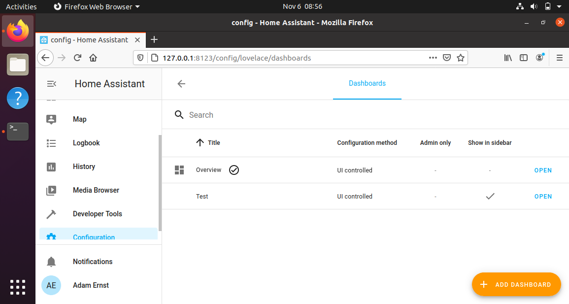Click the Overview dashboard grid icon
This screenshot has height=304, width=569.
coord(179,170)
